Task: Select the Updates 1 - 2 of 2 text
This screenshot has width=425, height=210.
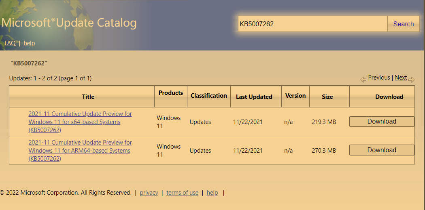Action: [51, 79]
